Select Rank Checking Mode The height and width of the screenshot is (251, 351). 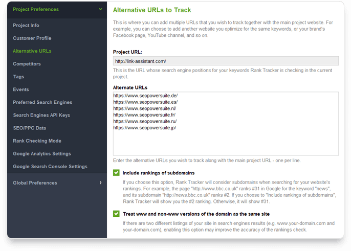click(37, 141)
